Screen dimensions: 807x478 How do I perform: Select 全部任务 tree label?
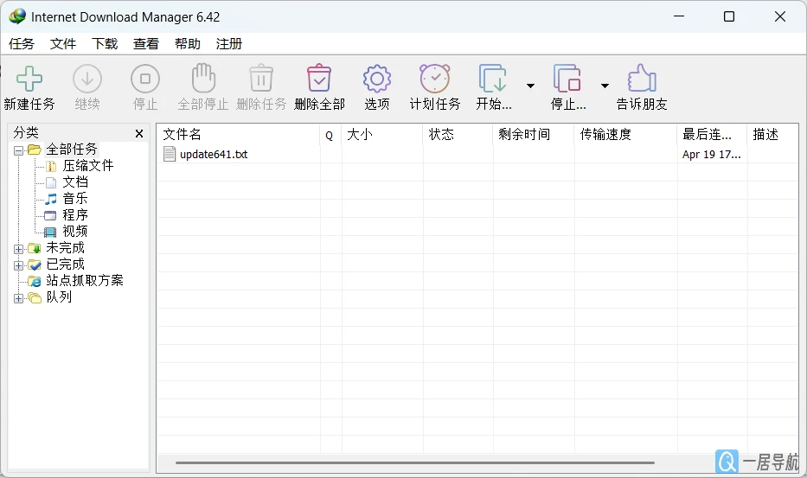(x=72, y=150)
